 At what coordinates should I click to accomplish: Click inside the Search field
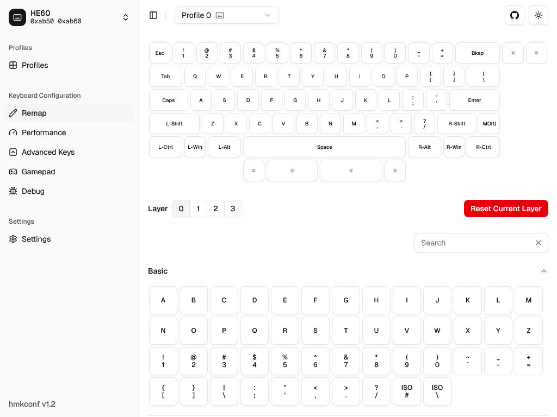pyautogui.click(x=473, y=243)
